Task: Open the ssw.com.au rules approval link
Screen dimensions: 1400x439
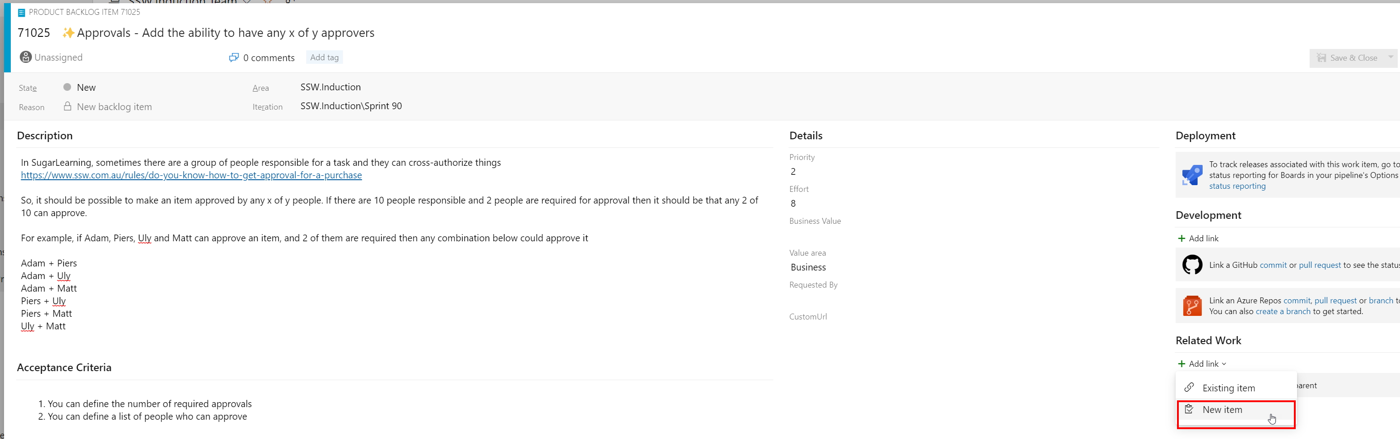Action: tap(192, 176)
